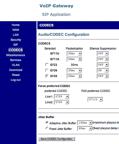Click the VoIP Gateway title
The image size is (119, 144).
(57, 6)
